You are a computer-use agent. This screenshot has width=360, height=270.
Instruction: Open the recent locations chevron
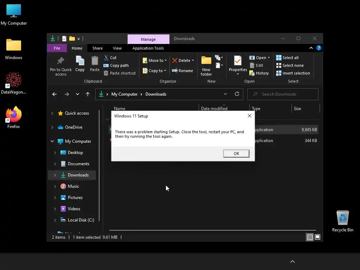click(x=77, y=94)
